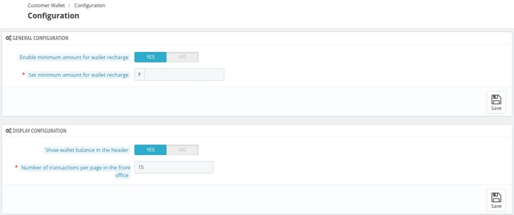Click the rupee currency symbol prefix

tap(140, 74)
